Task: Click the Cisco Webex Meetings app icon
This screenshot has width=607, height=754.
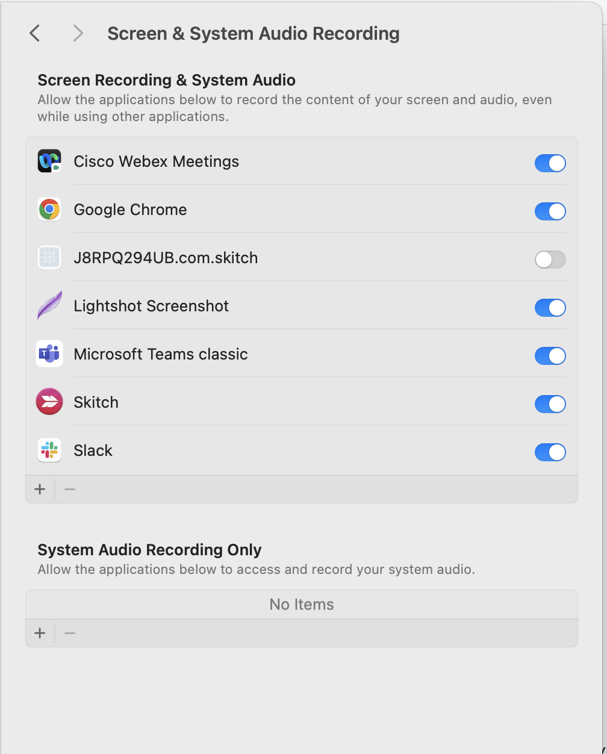Action: [49, 161]
